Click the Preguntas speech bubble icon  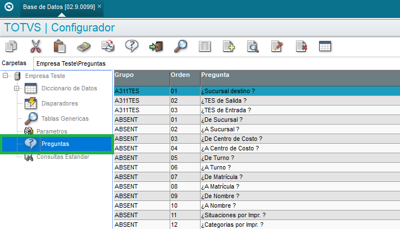tap(31, 144)
